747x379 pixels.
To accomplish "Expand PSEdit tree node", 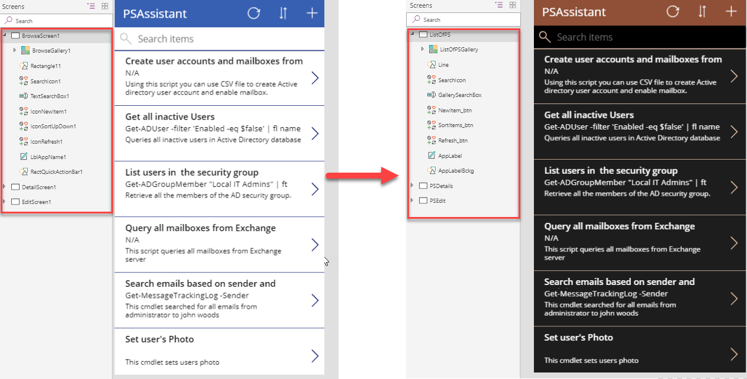I will point(413,200).
